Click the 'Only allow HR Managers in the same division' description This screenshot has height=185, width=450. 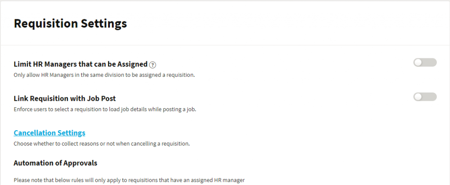tap(104, 75)
